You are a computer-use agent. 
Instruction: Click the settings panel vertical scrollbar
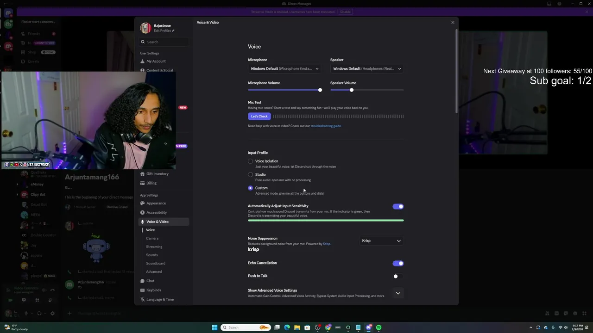click(x=456, y=72)
